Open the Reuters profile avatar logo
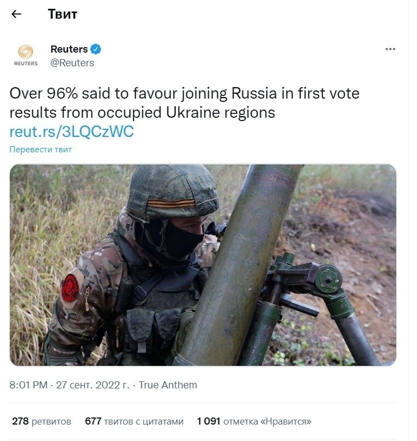Screen dimensions: 417x441 (26, 55)
